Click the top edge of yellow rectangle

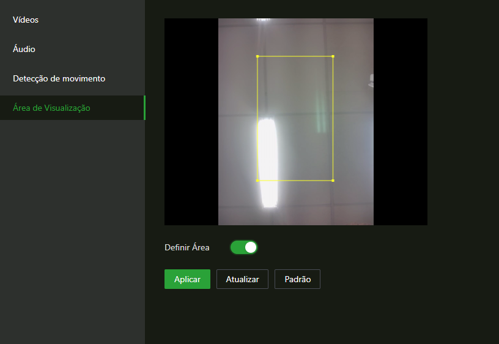point(295,56)
